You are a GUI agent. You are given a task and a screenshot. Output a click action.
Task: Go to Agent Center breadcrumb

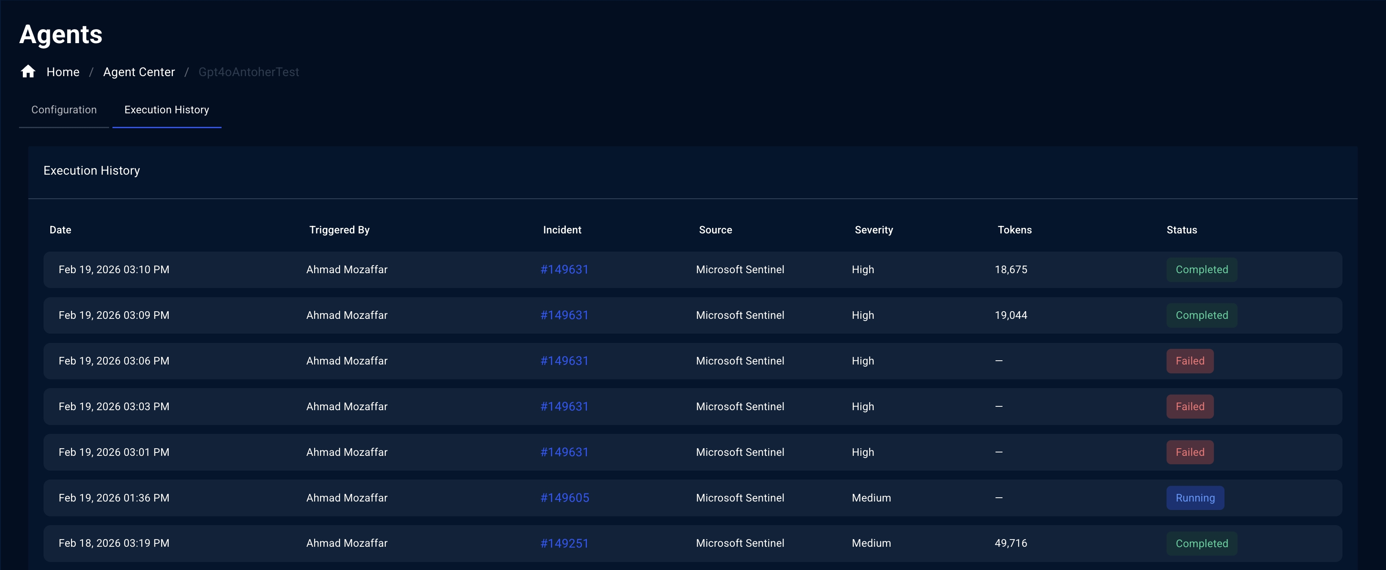[139, 72]
